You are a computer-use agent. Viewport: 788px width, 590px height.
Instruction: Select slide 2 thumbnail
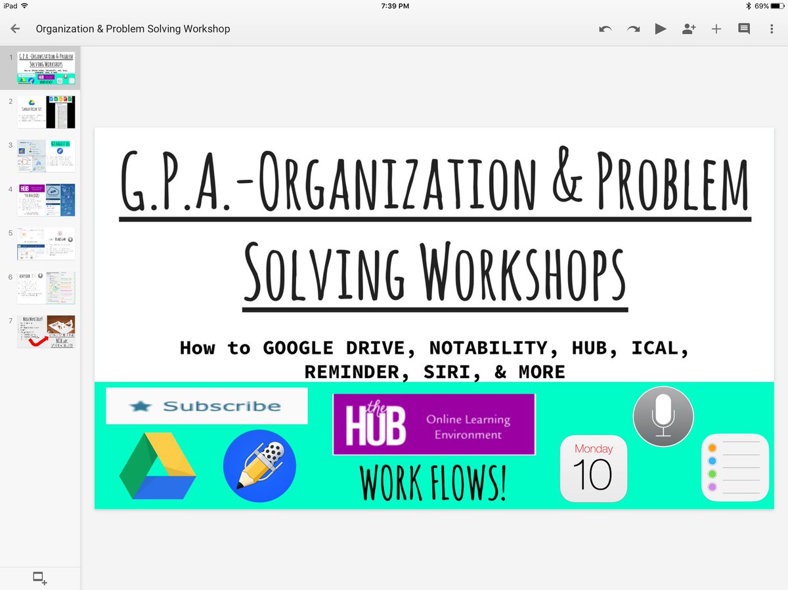[46, 112]
